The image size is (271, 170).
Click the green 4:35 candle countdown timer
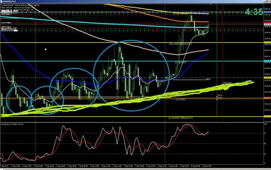pos(254,12)
